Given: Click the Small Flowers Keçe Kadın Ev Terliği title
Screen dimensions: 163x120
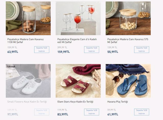Looking at the screenshot, I should point(27,102).
